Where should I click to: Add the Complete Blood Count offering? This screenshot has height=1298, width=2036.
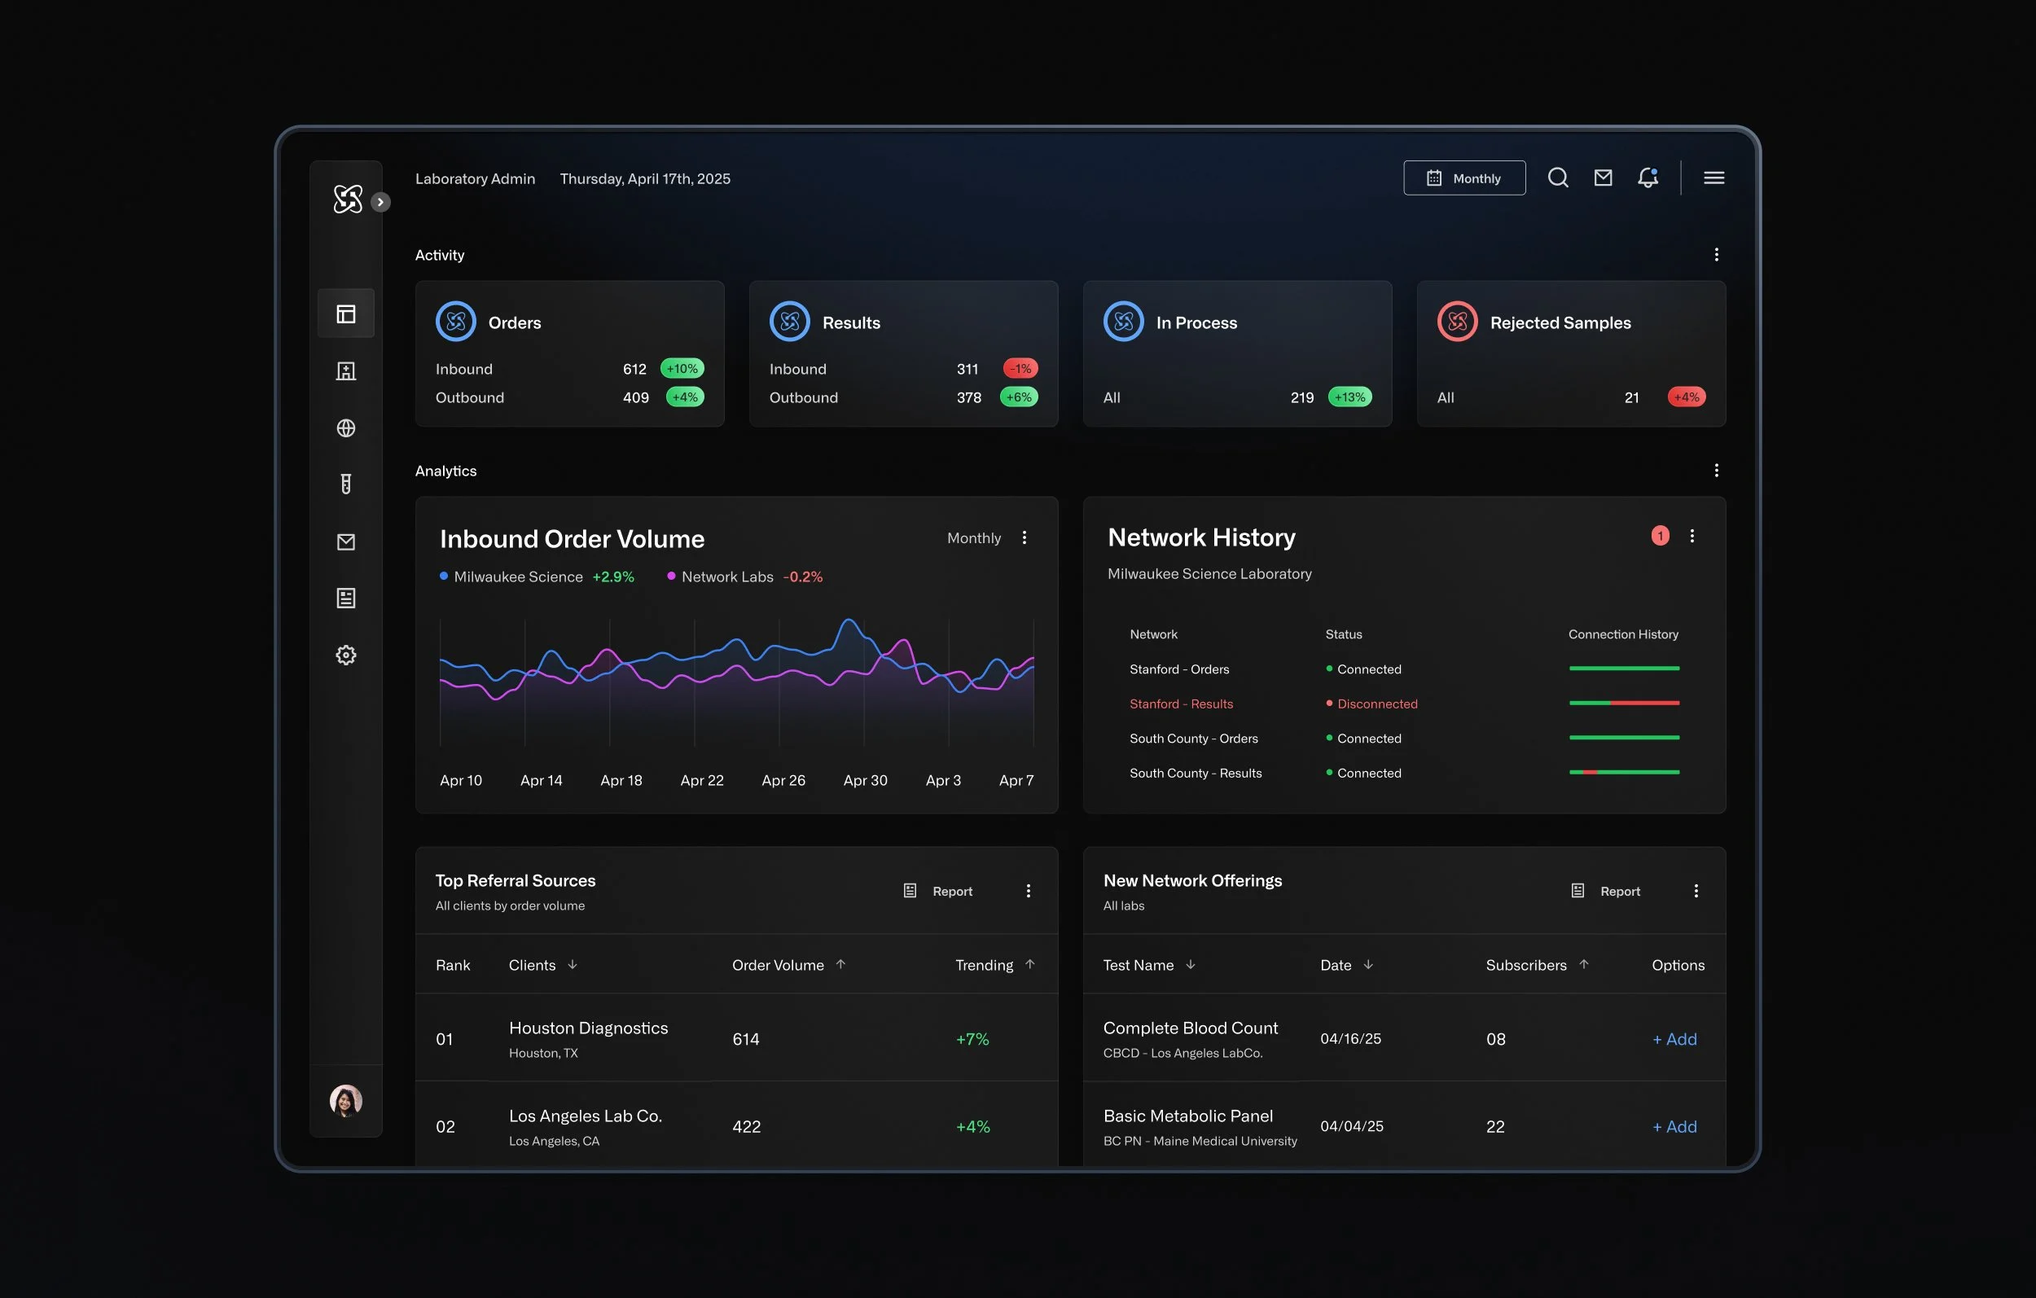click(1674, 1038)
